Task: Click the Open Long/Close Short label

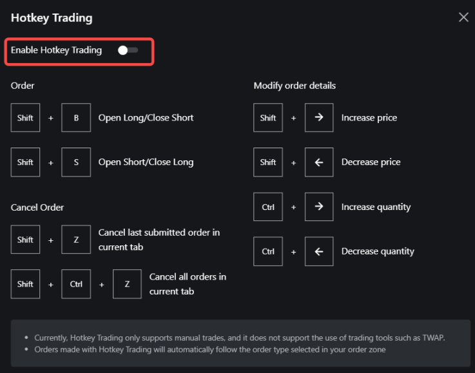Action: pos(146,118)
